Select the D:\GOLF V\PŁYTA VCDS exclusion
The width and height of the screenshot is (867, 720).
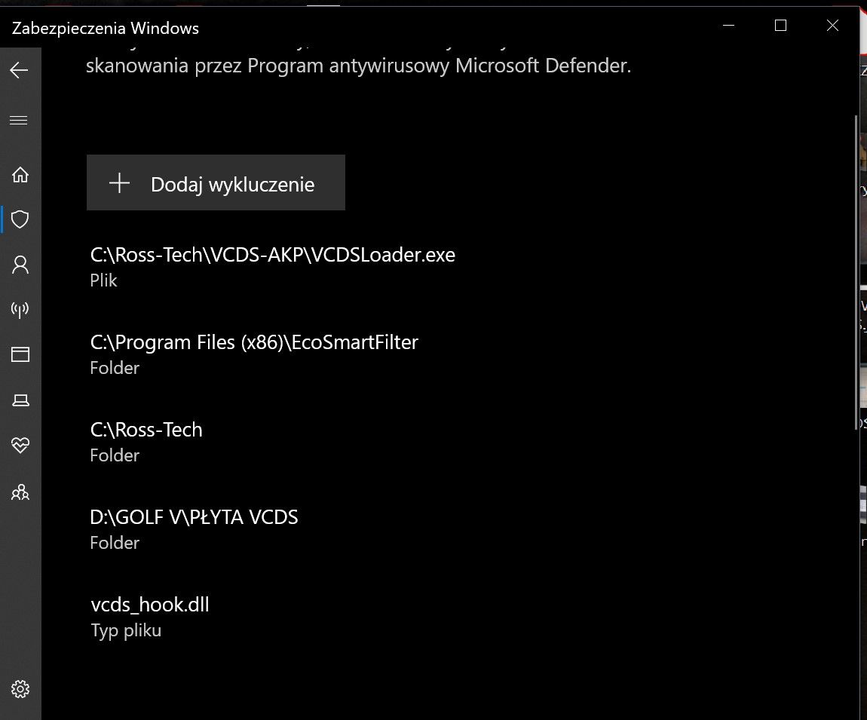194,529
